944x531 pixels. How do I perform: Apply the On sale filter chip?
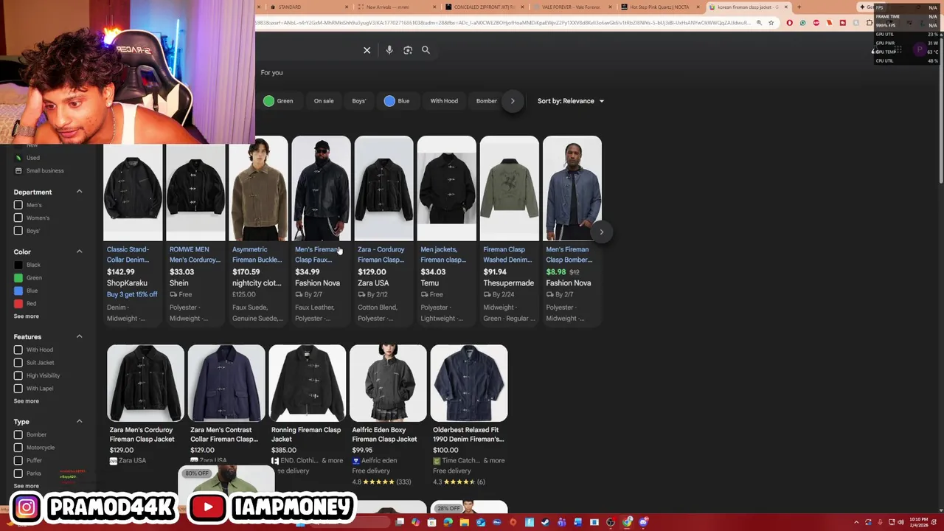(x=324, y=101)
